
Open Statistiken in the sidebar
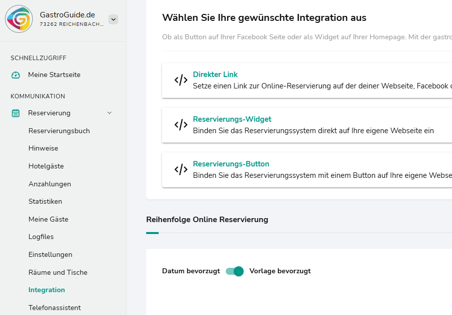pos(45,202)
